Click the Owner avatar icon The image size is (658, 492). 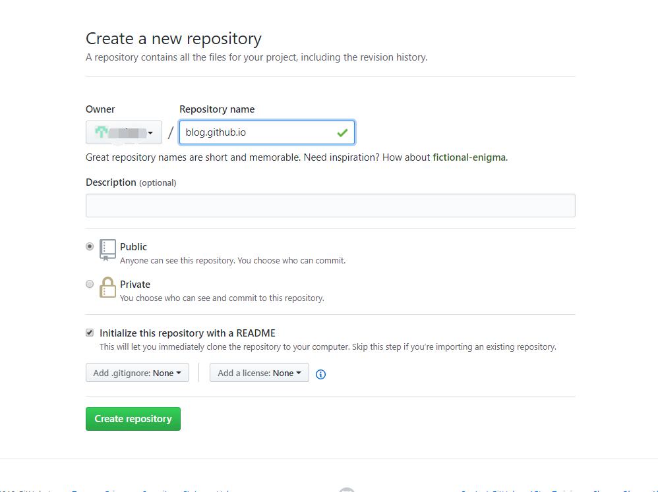pyautogui.click(x=101, y=132)
